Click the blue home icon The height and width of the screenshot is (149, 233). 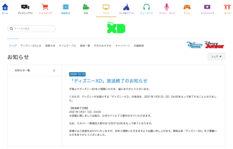coord(5,7)
